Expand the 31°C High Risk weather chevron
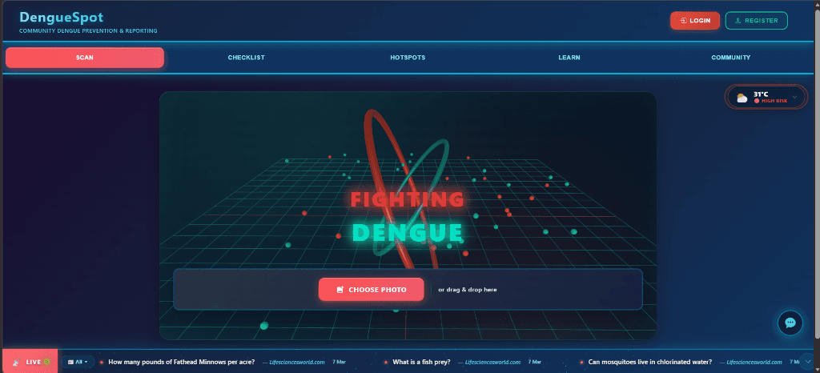Screen dimensions: 820x373 tap(795, 97)
